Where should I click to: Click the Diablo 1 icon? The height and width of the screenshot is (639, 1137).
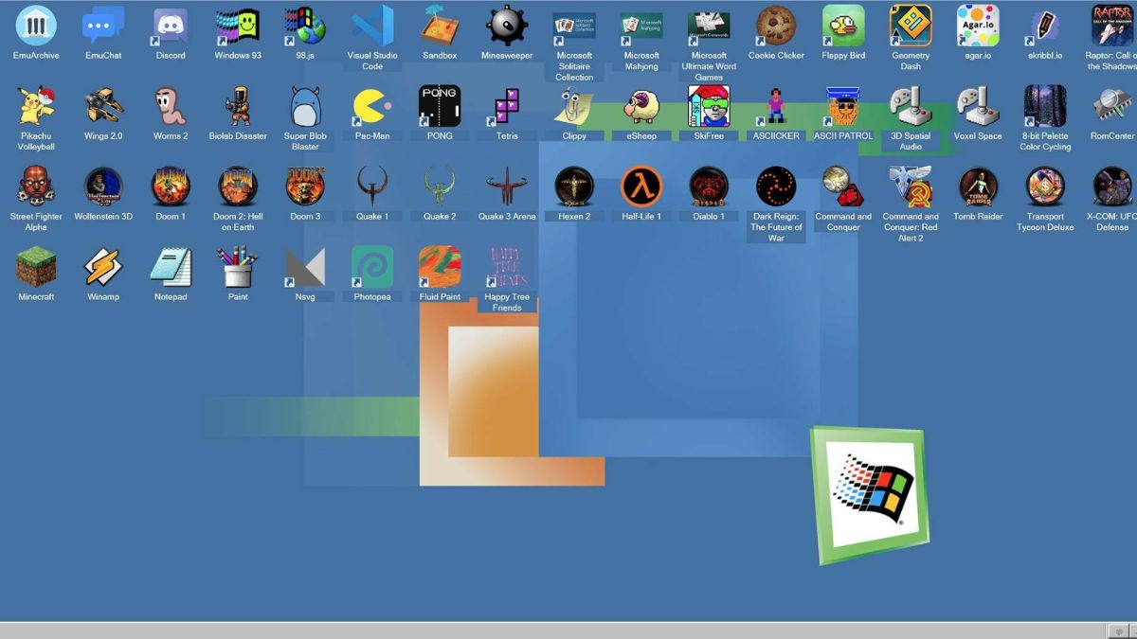[709, 186]
